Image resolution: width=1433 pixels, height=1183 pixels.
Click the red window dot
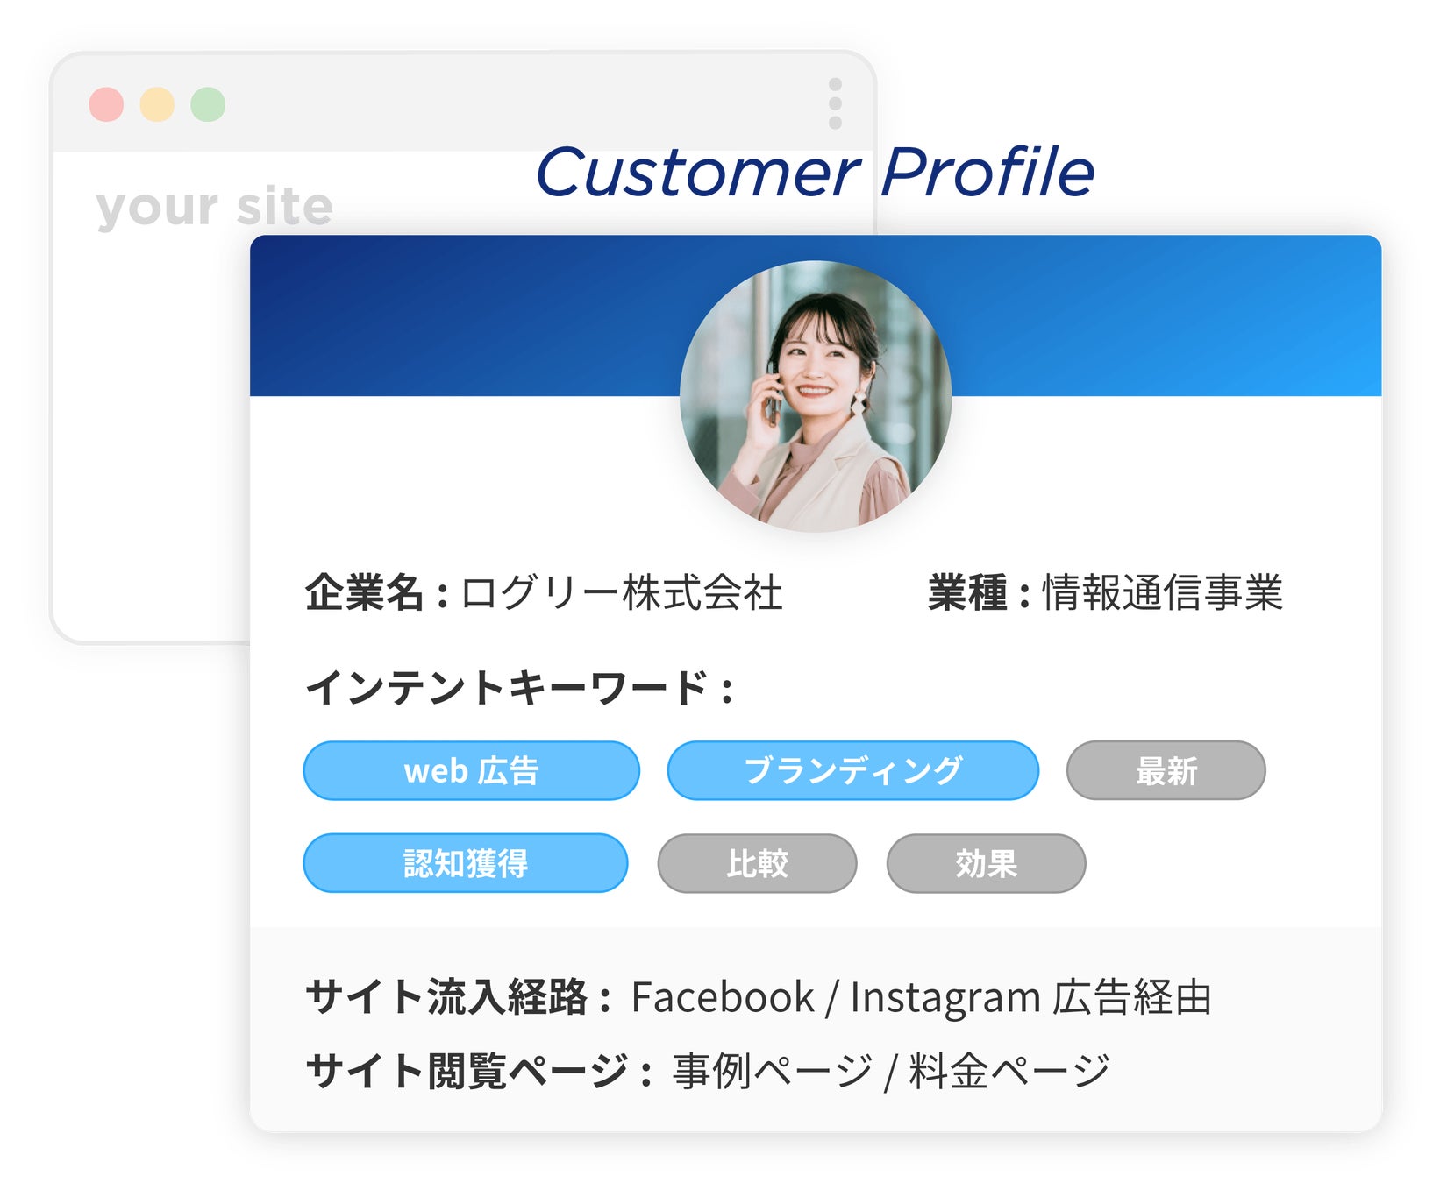coord(106,104)
